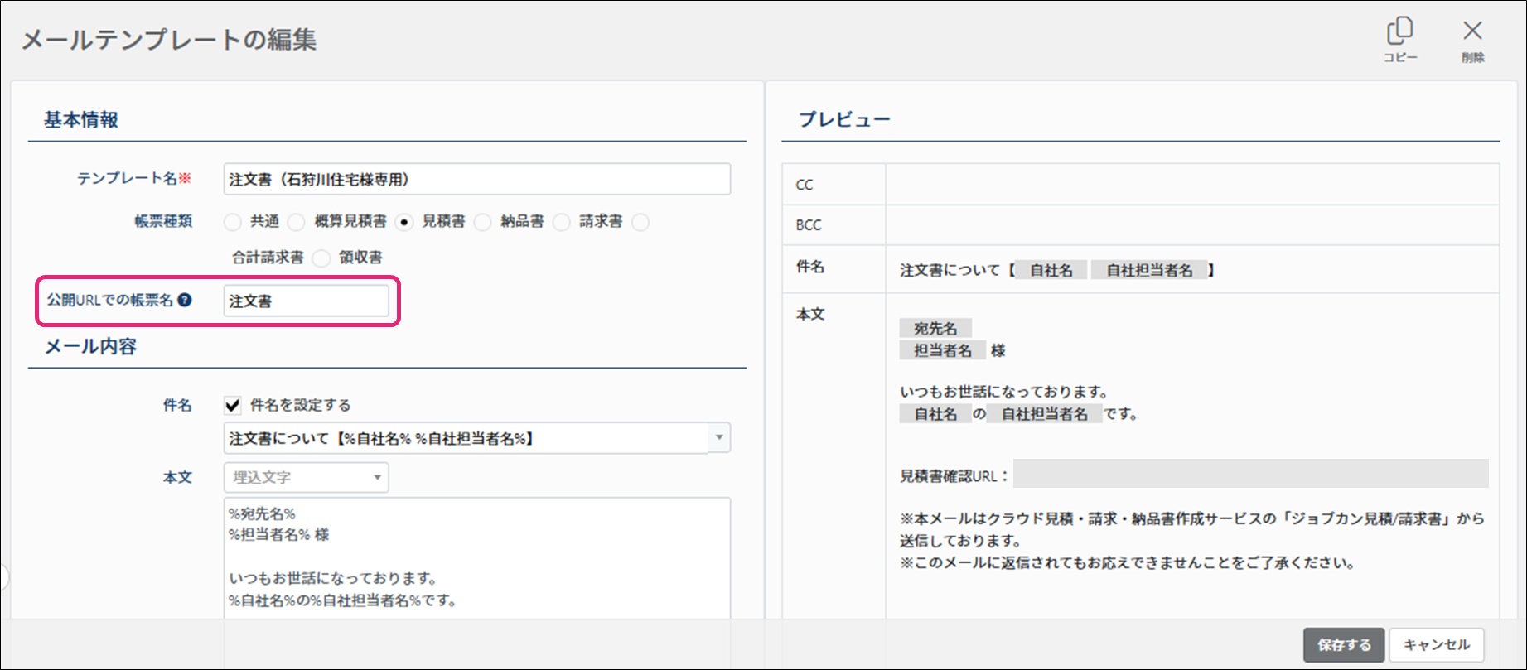This screenshot has width=1527, height=670.
Task: Choose 概算見積書 as the document type
Action: point(296,222)
